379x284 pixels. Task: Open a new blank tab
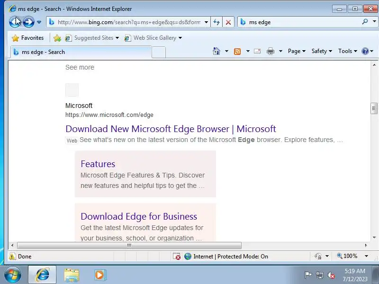pyautogui.click(x=159, y=53)
